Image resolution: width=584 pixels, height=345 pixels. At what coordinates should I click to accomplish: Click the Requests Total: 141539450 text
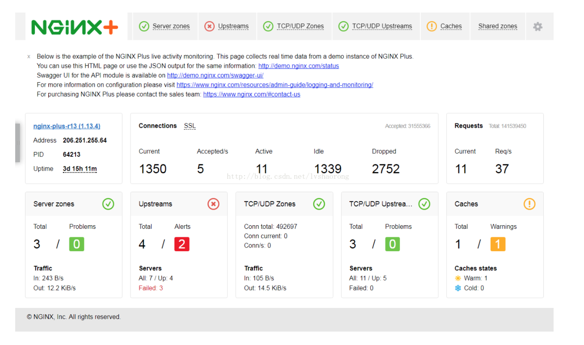click(507, 126)
